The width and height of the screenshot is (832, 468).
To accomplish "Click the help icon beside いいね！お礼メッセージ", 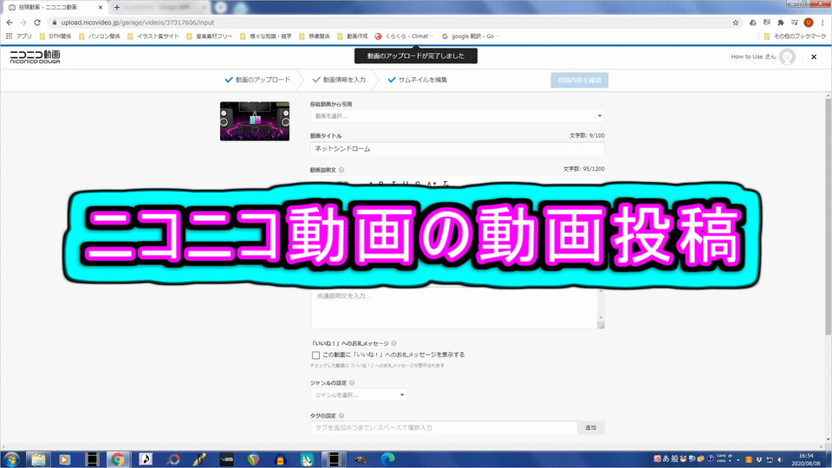I will (x=393, y=343).
